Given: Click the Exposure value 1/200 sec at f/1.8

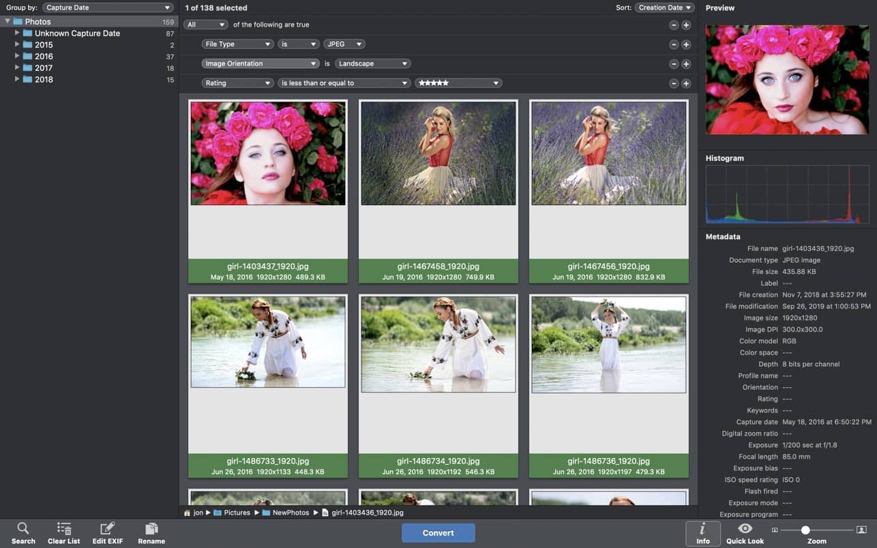Looking at the screenshot, I should coord(809,446).
